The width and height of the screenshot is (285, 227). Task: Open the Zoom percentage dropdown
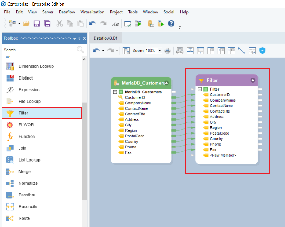pos(160,51)
